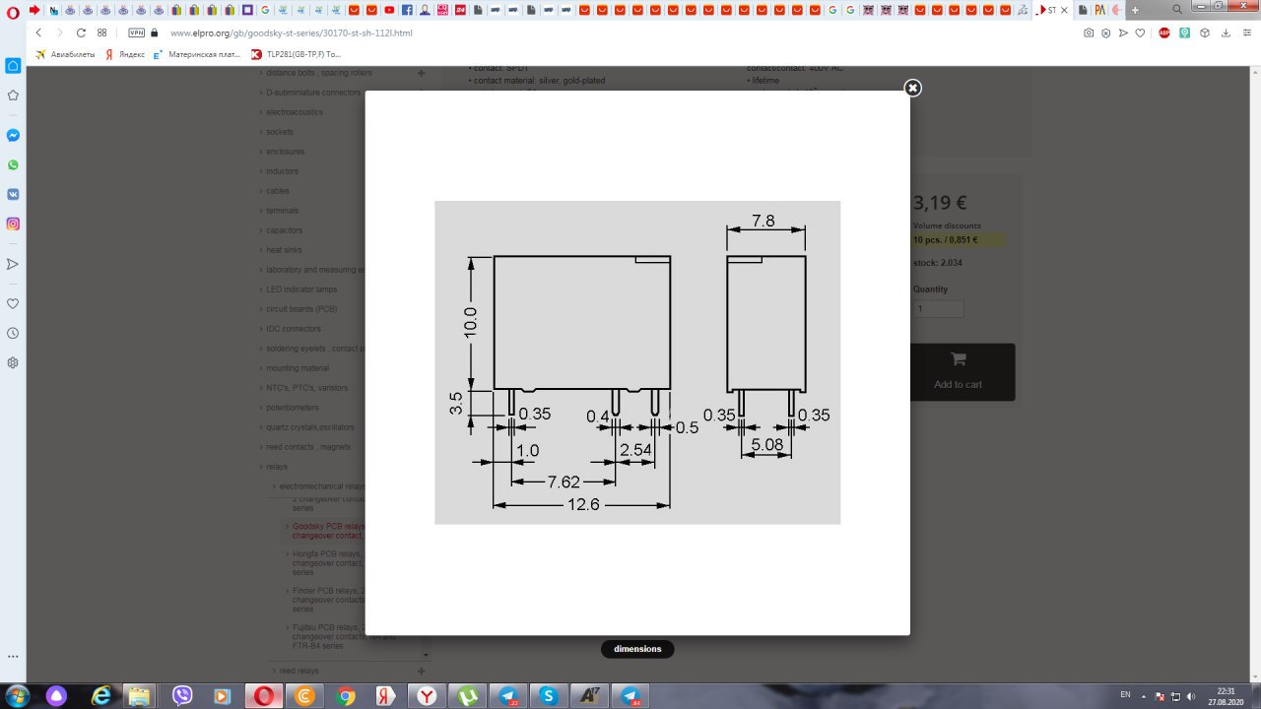Switch to the YouTube tab
Screen dimensions: 1261x709
pyautogui.click(x=390, y=10)
